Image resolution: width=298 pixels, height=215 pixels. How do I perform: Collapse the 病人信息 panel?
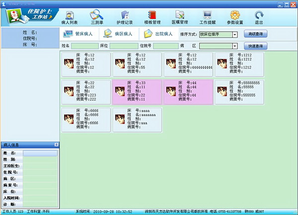click(x=56, y=145)
